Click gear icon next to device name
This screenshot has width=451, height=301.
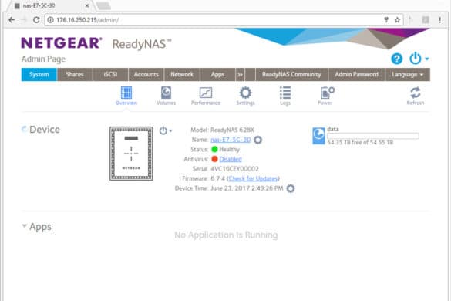click(x=258, y=140)
